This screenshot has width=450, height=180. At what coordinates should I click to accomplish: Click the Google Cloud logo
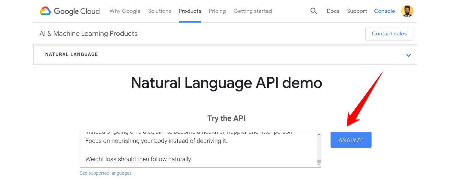tap(70, 11)
